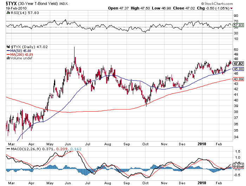Click Nov on the MACD panel time axis
The height and width of the screenshot is (186, 246).
[164, 183]
